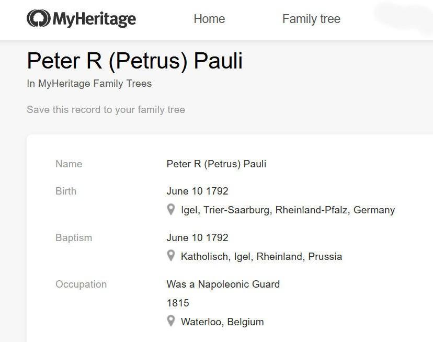Click the Birth field label

(66, 191)
